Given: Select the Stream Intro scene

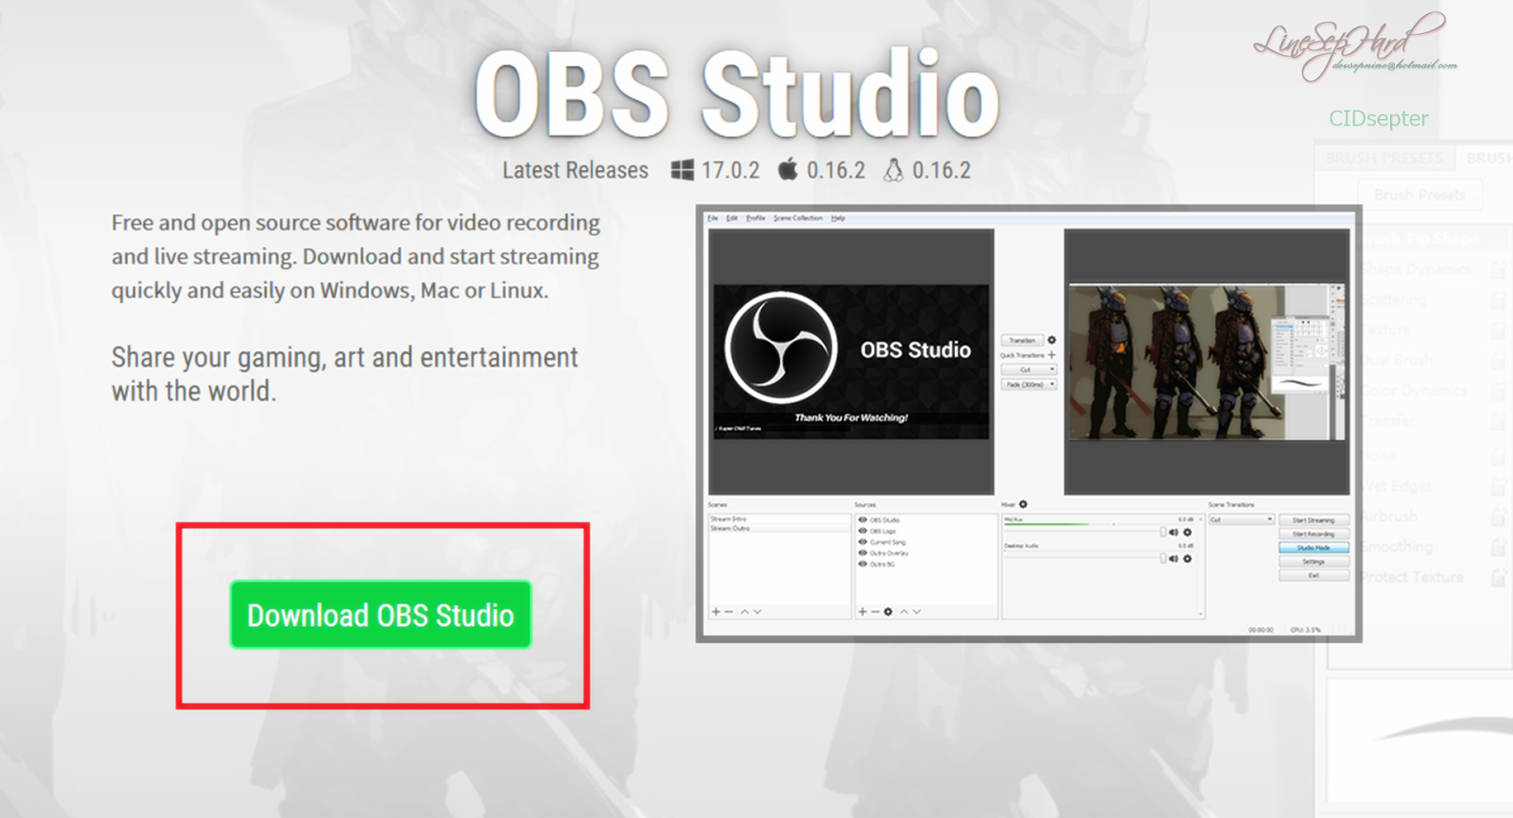Looking at the screenshot, I should click(x=778, y=519).
